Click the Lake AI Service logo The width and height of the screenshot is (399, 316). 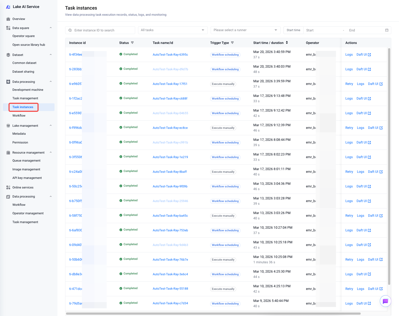click(x=8, y=7)
